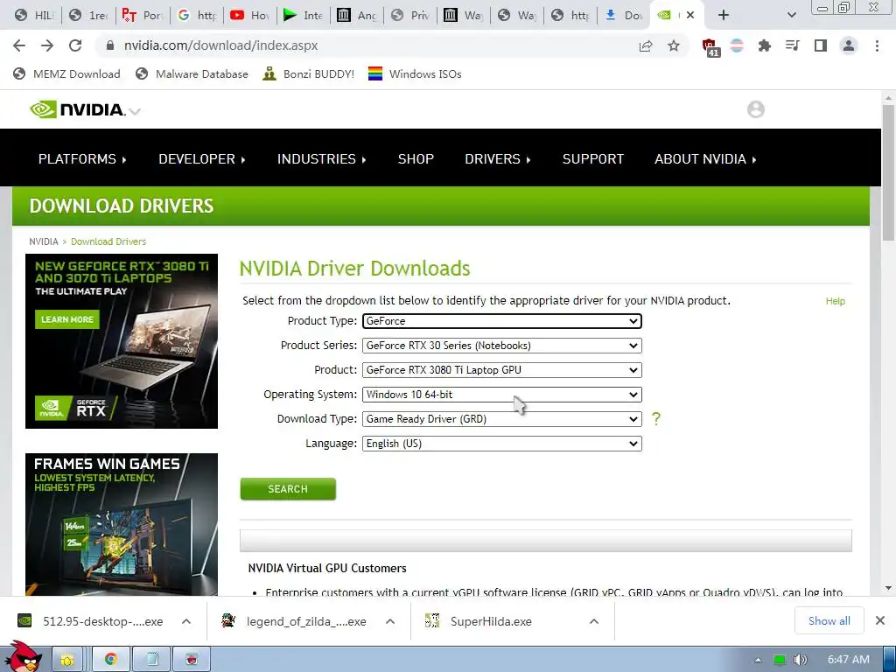Go to SHOP
The height and width of the screenshot is (672, 896).
pyautogui.click(x=416, y=159)
